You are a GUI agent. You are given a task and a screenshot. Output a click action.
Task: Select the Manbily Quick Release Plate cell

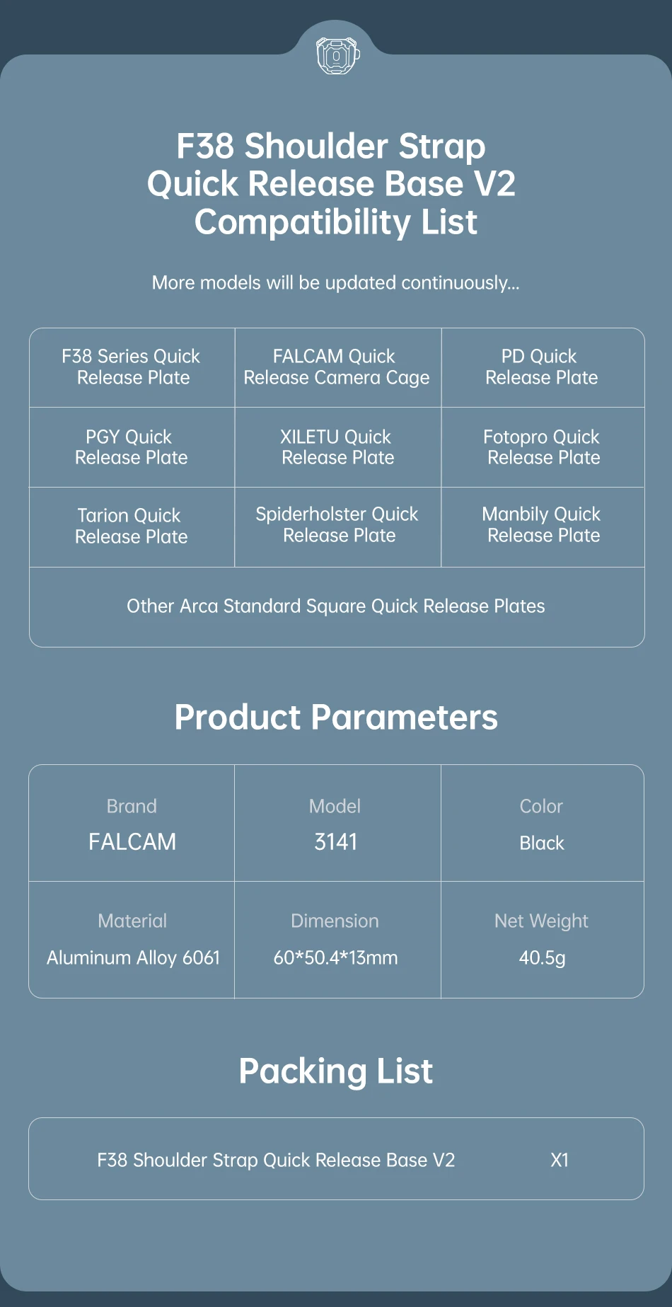543,525
